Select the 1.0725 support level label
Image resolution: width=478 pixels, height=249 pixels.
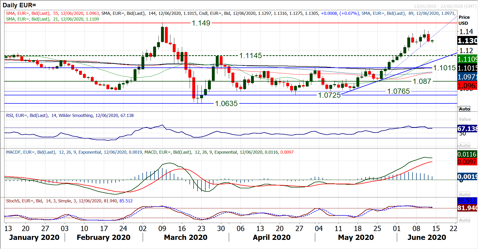tap(329, 95)
